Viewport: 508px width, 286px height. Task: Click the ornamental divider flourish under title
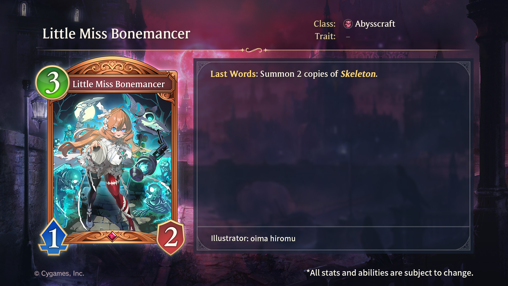[254, 50]
